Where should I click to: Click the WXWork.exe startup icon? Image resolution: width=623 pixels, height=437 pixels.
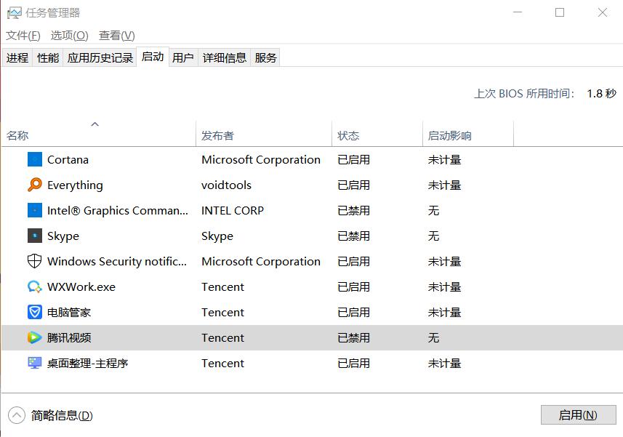[33, 286]
